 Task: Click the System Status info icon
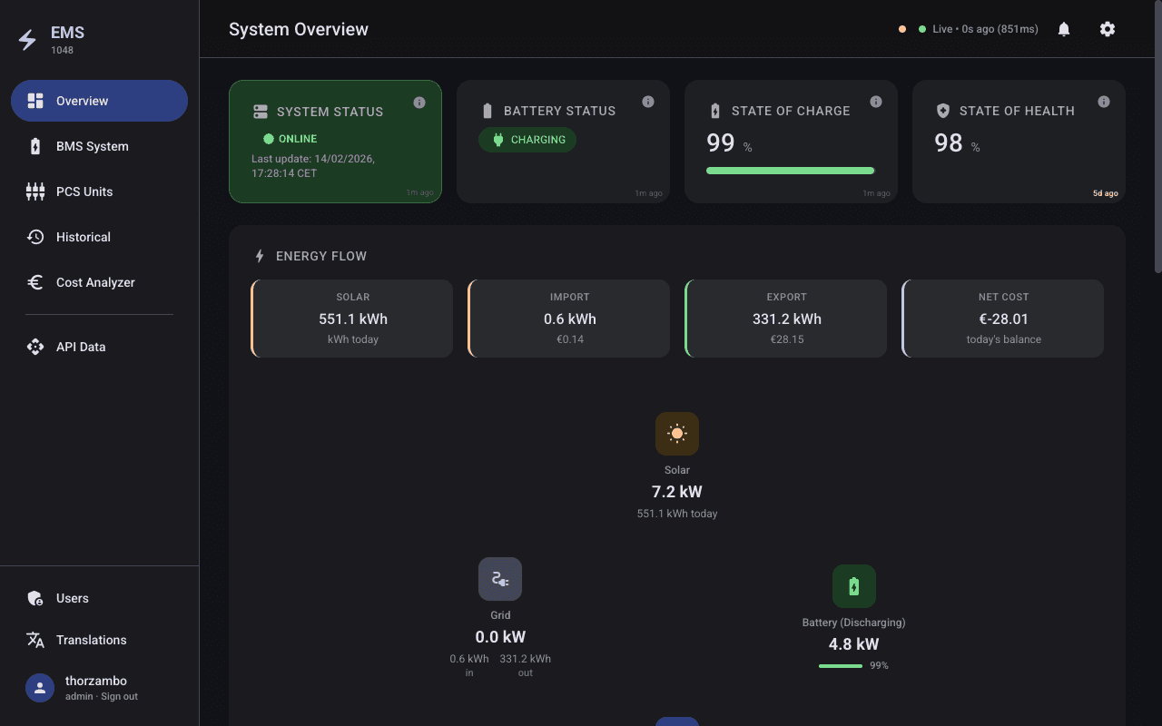pos(419,103)
